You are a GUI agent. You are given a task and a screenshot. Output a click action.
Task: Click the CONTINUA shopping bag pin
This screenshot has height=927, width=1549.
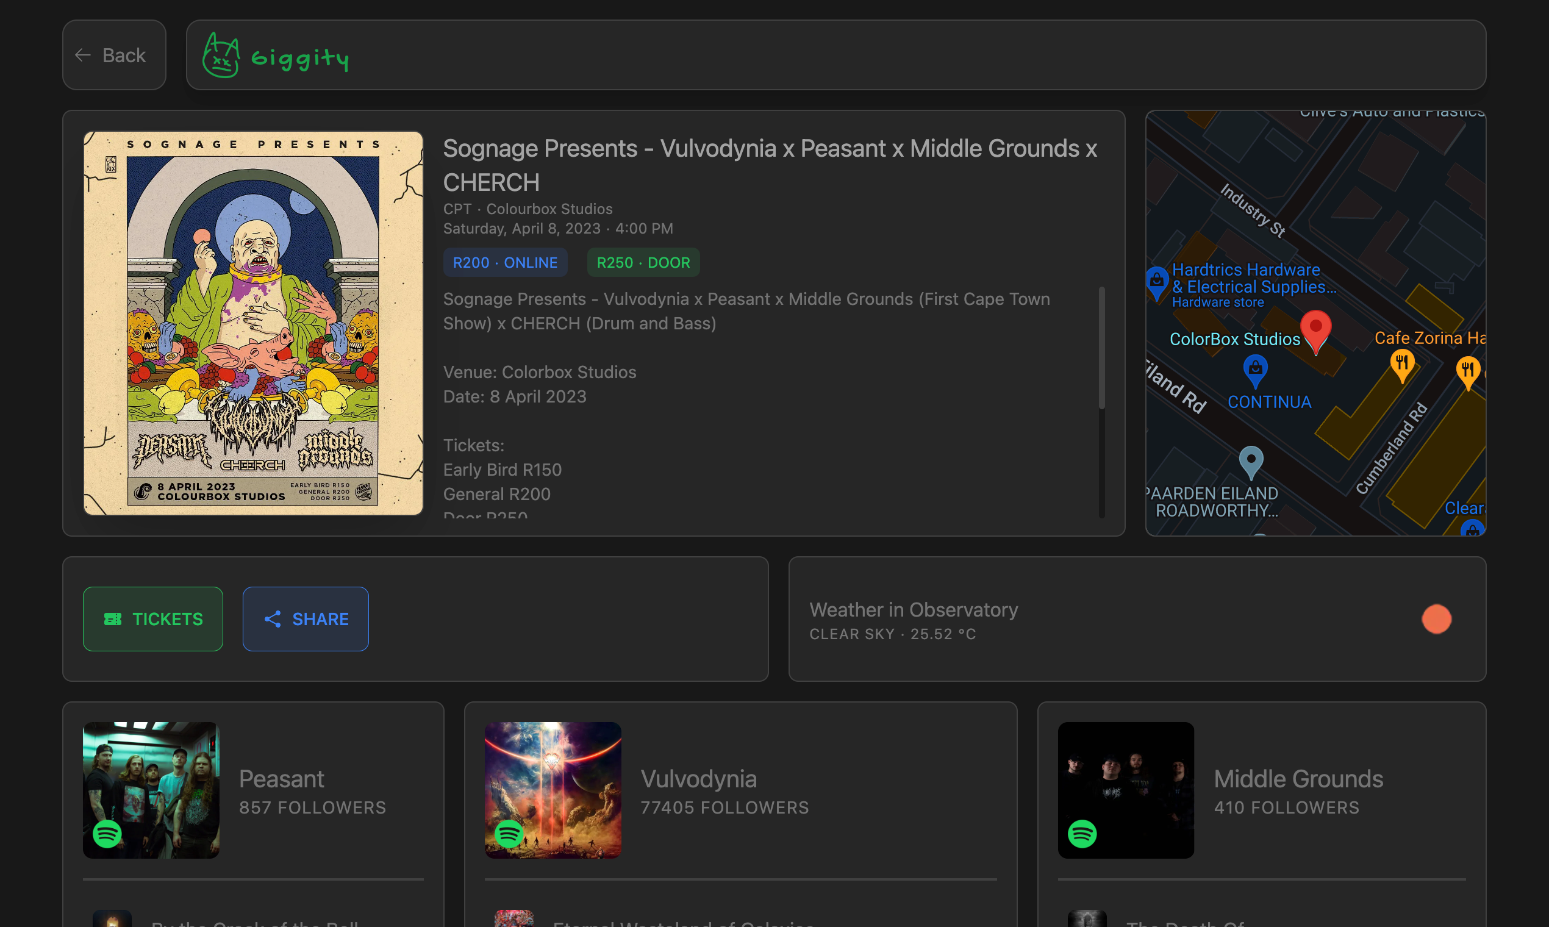[1255, 371]
